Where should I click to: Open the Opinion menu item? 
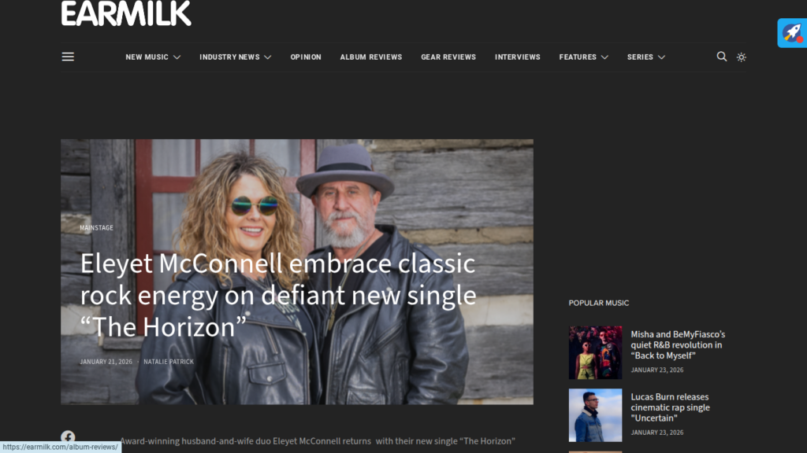pos(306,57)
